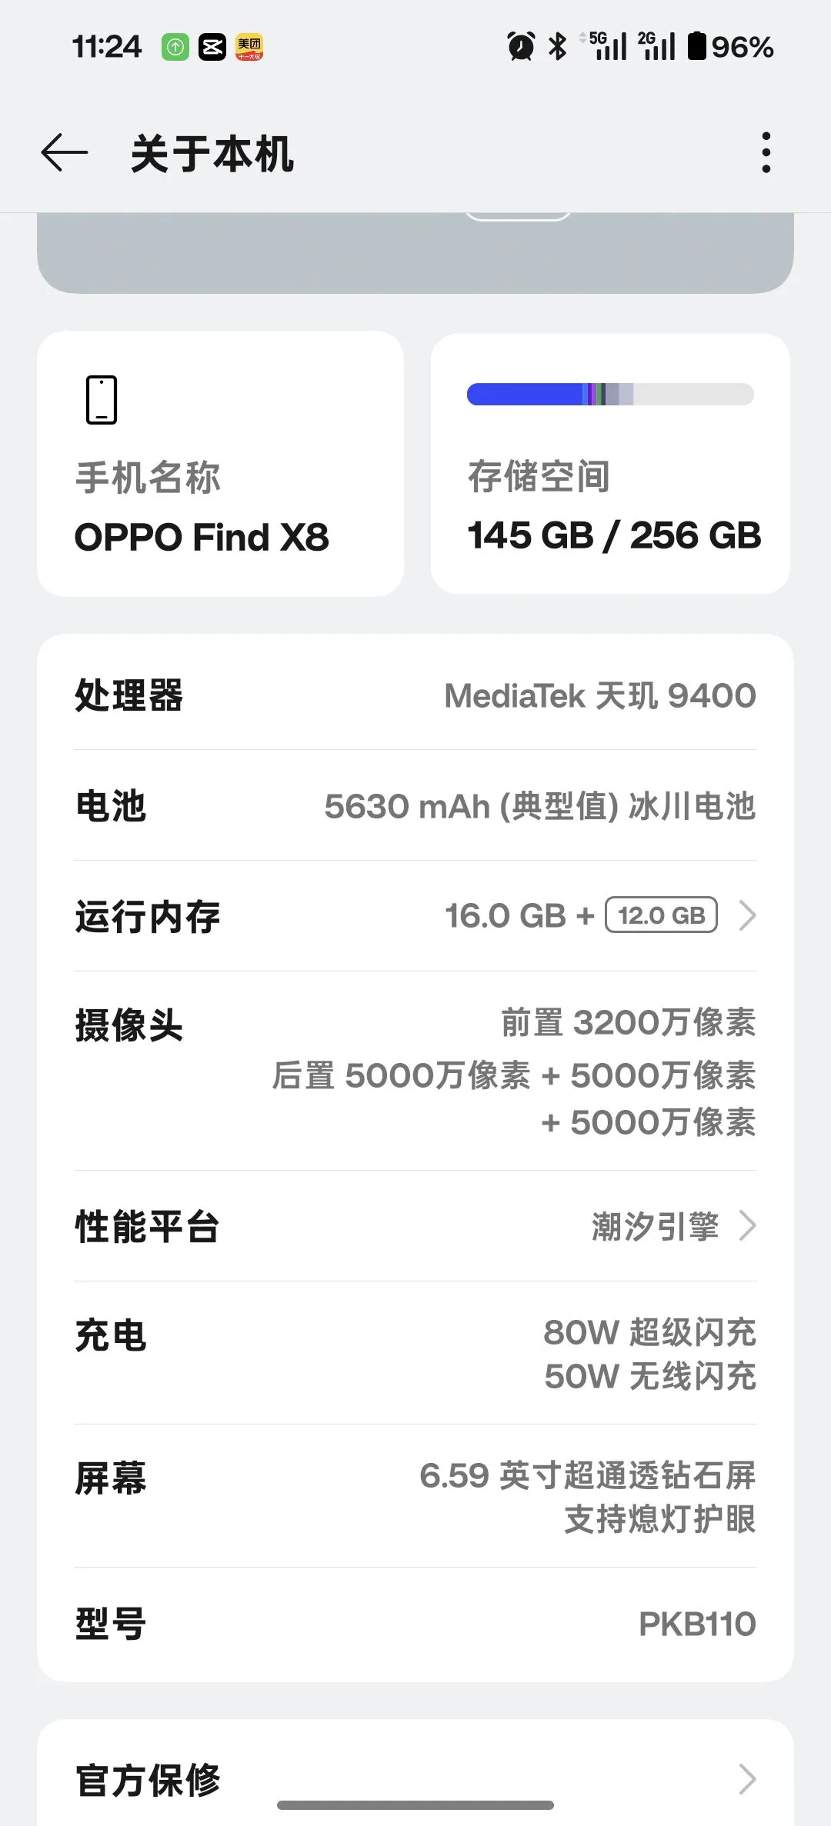Expand the 运行内存 chevron arrow
This screenshot has height=1826, width=831.
click(x=747, y=915)
